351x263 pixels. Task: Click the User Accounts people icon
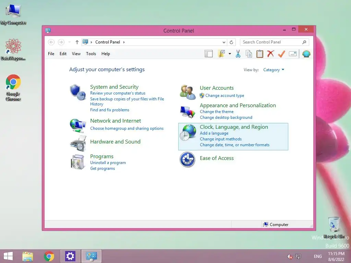(x=187, y=92)
